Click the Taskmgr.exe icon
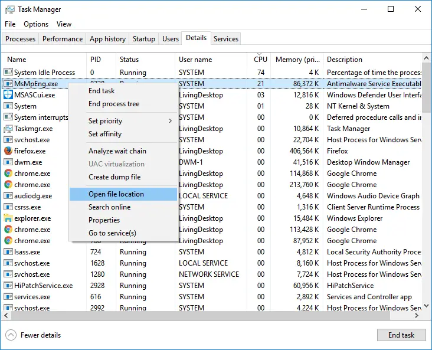432x350 pixels. point(8,129)
